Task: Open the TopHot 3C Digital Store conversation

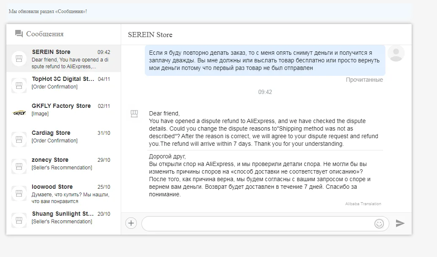Action: [x=63, y=86]
